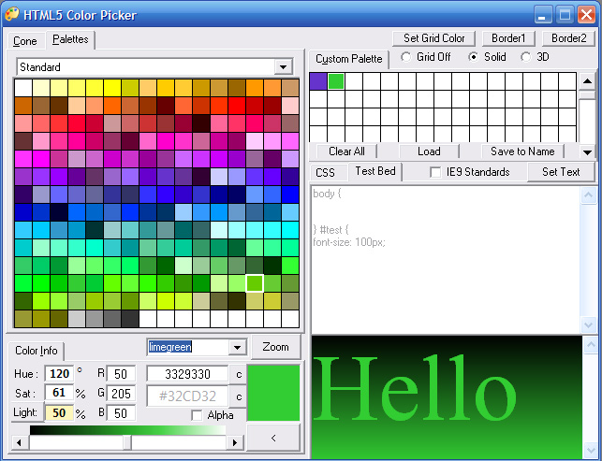602x461 pixels.
Task: Click the decimal color field 3329330
Action: (188, 374)
